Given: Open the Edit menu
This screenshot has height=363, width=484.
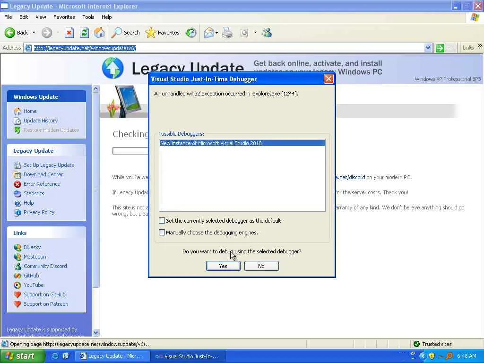Looking at the screenshot, I should pyautogui.click(x=24, y=17).
